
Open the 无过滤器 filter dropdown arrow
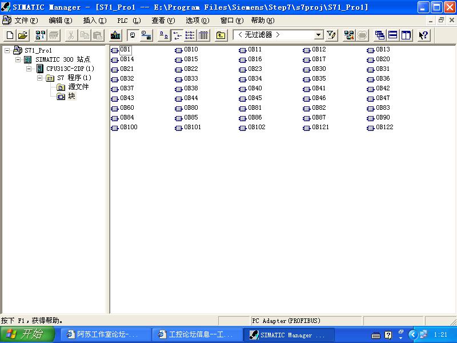(x=319, y=35)
